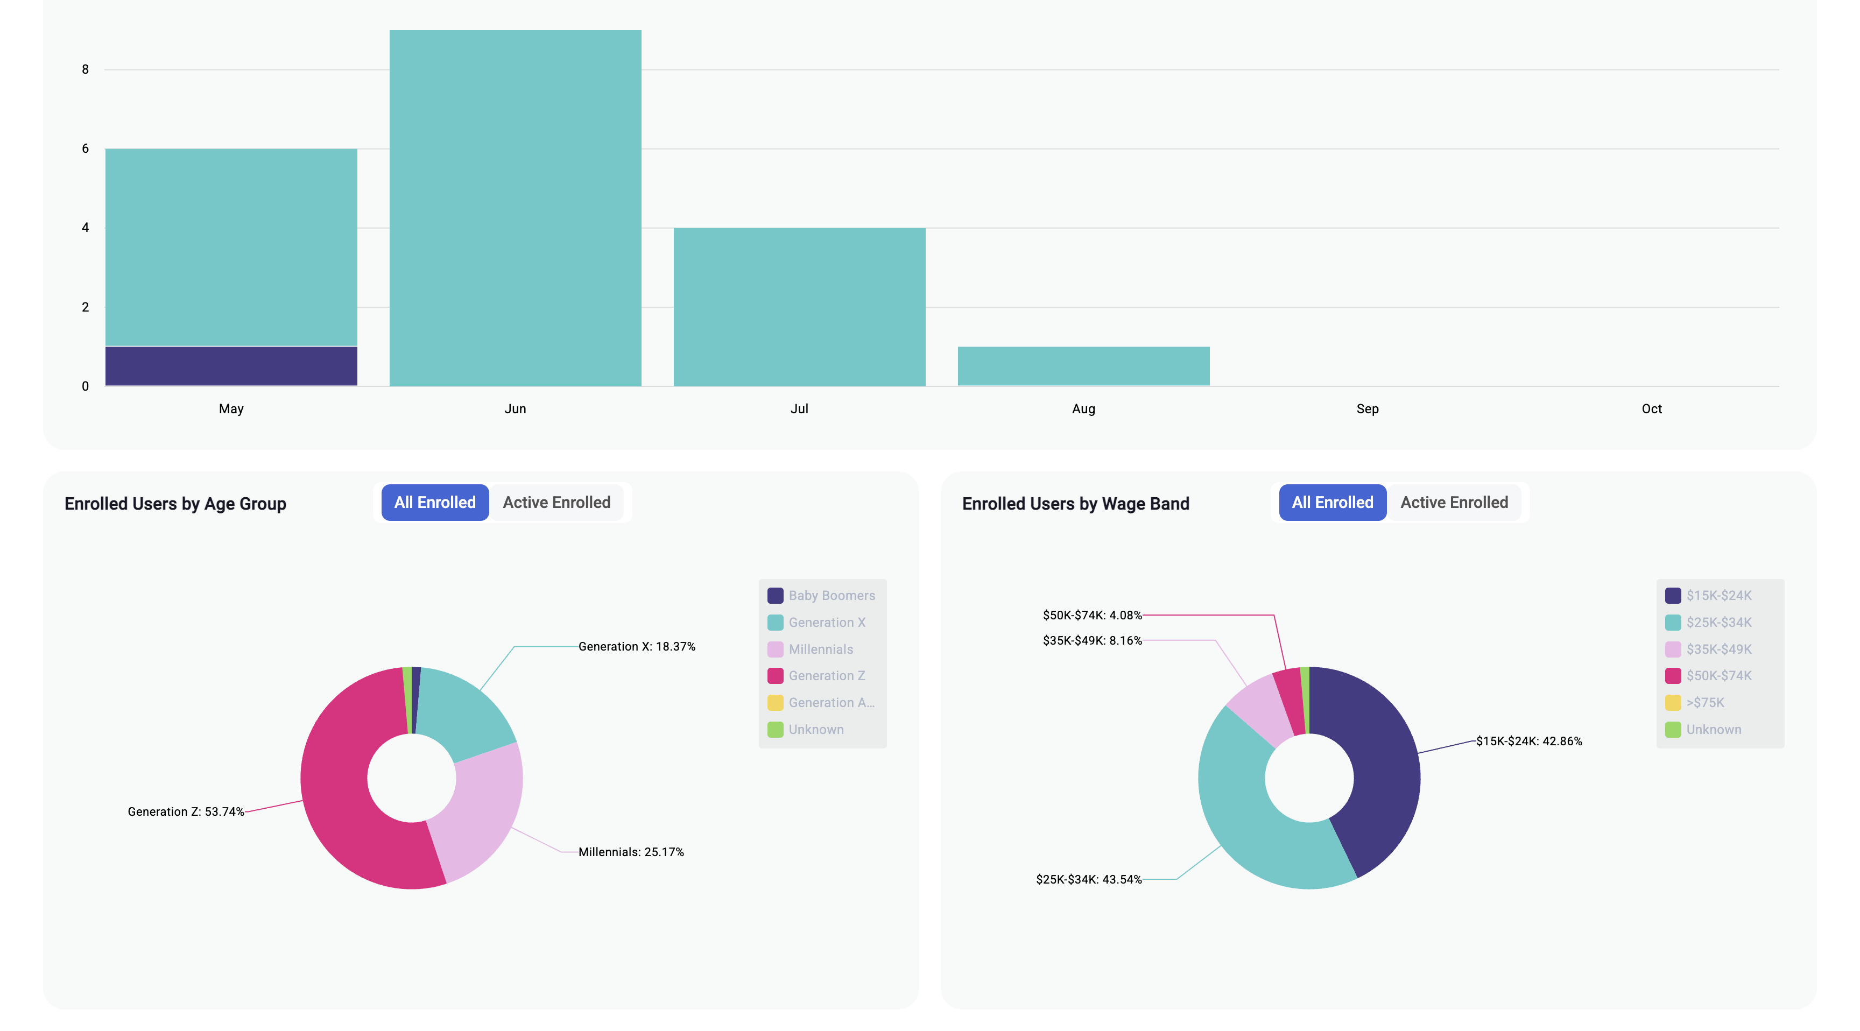
Task: Hide Millennials in the age group legend
Action: point(820,649)
